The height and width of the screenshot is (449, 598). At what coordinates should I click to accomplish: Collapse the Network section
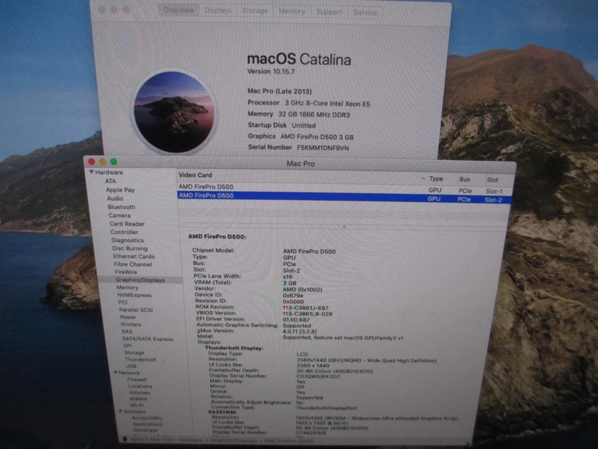click(116, 372)
